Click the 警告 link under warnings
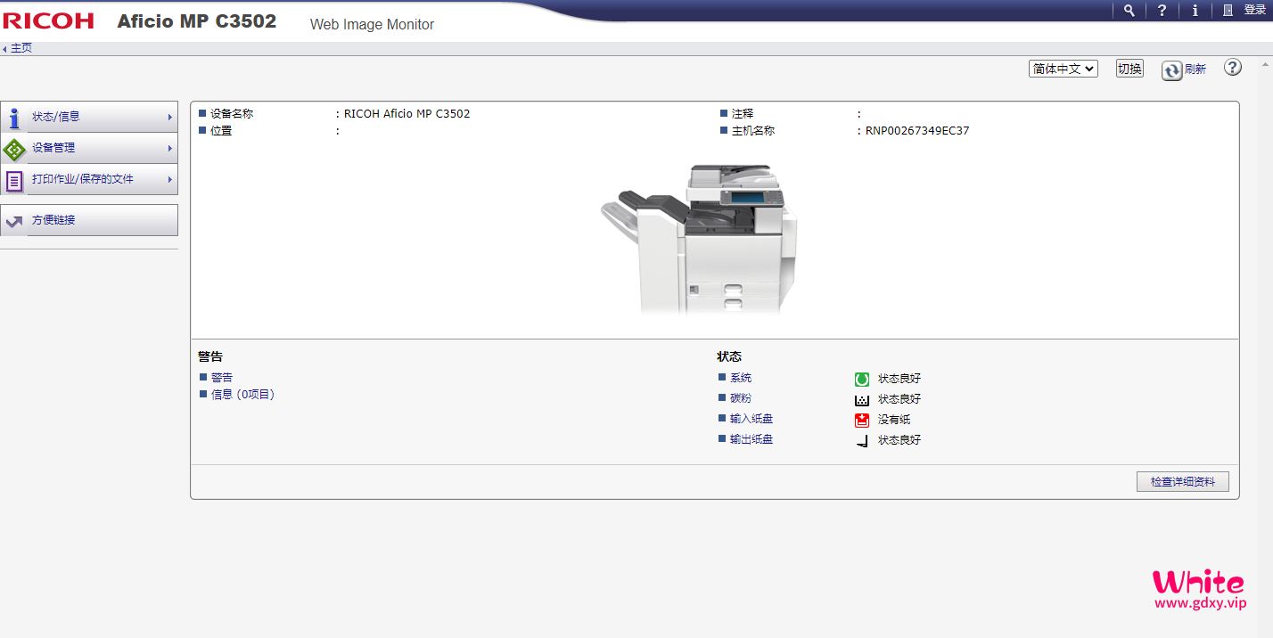This screenshot has height=638, width=1273. click(222, 378)
